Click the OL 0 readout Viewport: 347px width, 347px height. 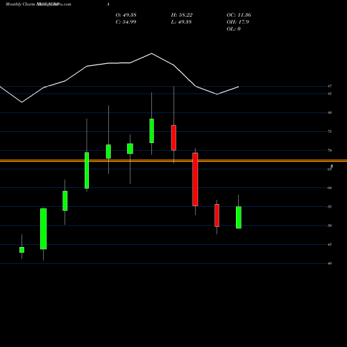(234, 29)
